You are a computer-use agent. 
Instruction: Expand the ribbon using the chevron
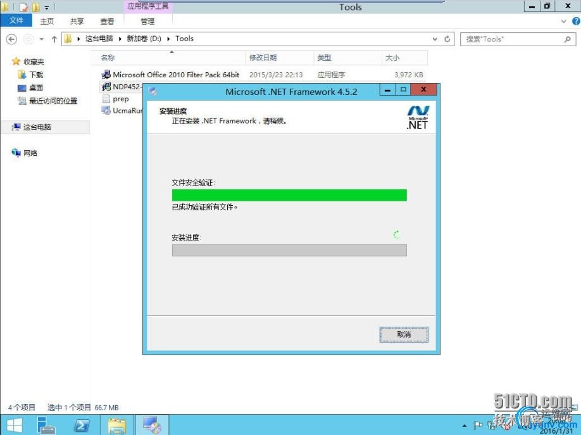563,22
